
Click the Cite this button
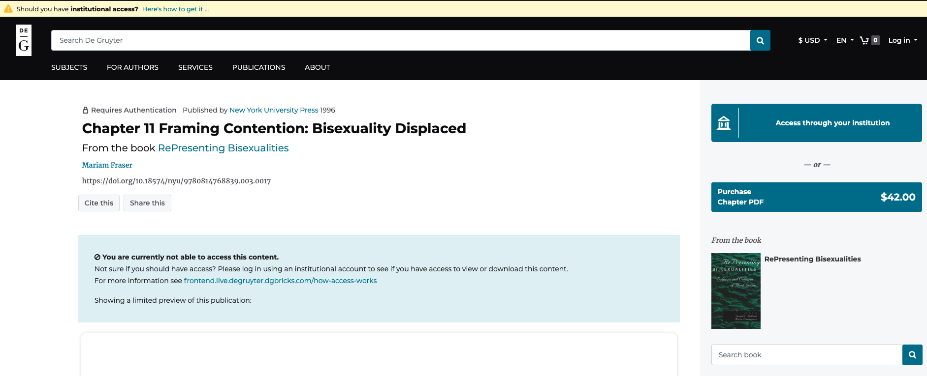(99, 203)
